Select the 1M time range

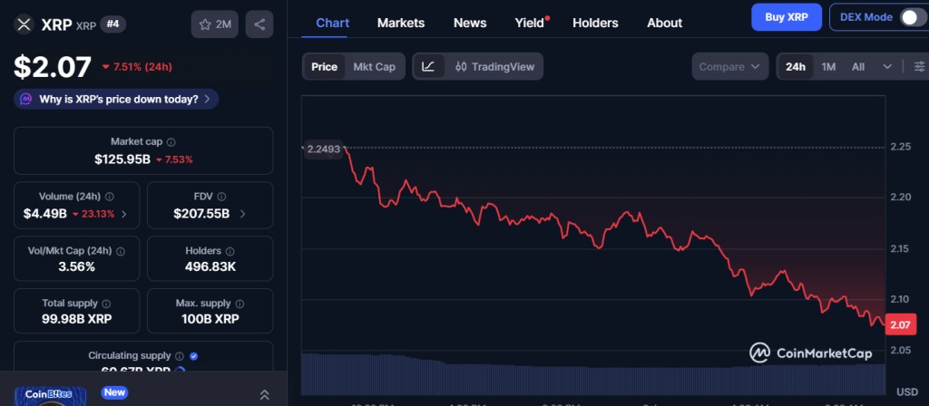click(828, 66)
